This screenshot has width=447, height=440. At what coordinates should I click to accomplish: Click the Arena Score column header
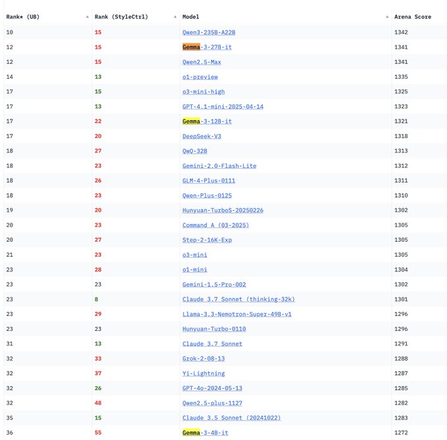pos(412,16)
